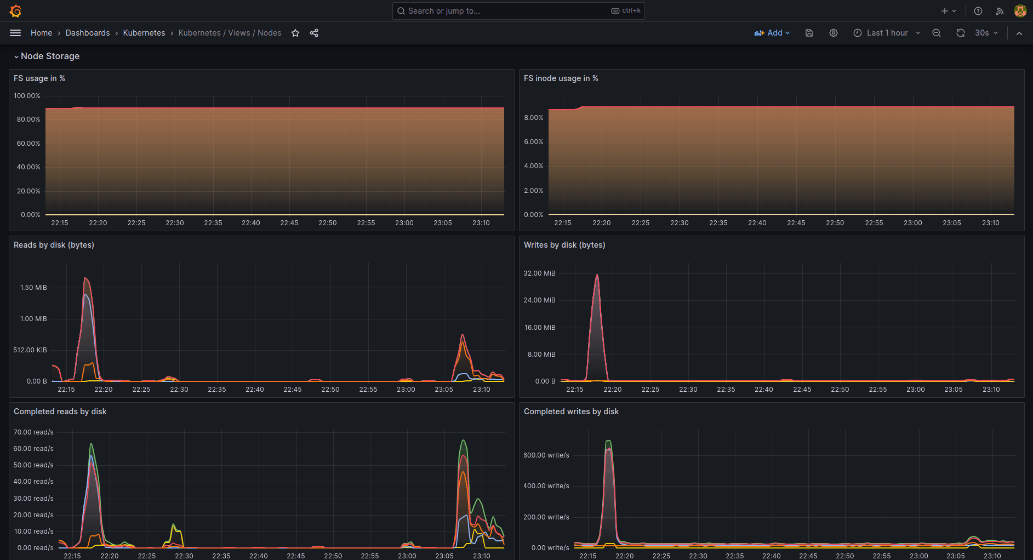This screenshot has height=560, width=1033.
Task: Open dashboard settings gear
Action: (833, 33)
